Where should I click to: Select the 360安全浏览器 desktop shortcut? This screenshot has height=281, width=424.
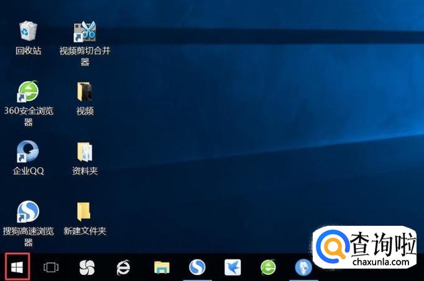[x=28, y=104]
